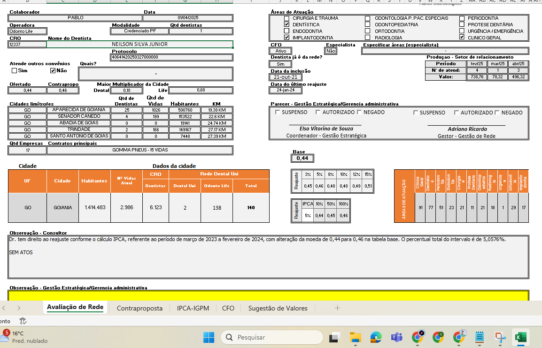Viewport: 542px width, 348px height.
Task: Click the accessibility checker icon in status bar
Action: tap(23, 321)
